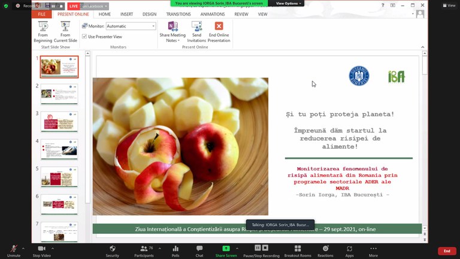The width and height of the screenshot is (460, 259).
Task: Click the From Beginning slideshow button
Action: point(43,32)
